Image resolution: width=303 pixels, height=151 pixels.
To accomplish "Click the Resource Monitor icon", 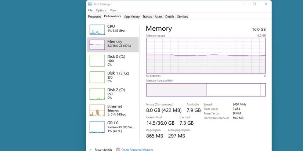I will click(118, 150).
